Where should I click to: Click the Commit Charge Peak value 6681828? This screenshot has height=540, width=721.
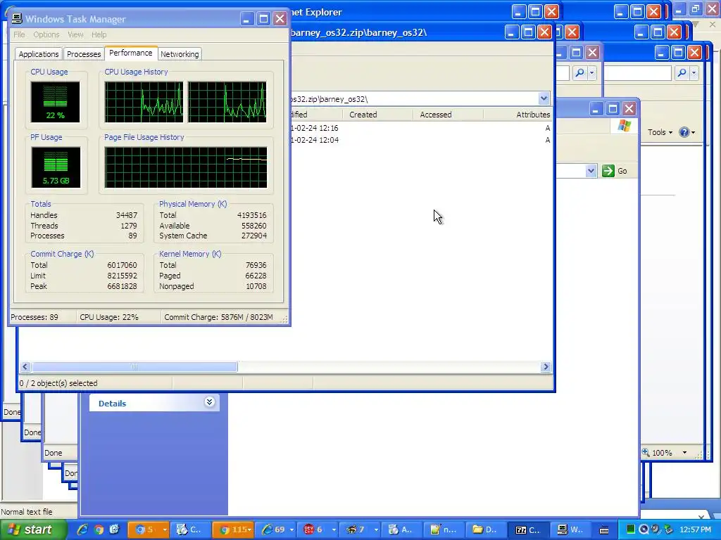(x=122, y=286)
